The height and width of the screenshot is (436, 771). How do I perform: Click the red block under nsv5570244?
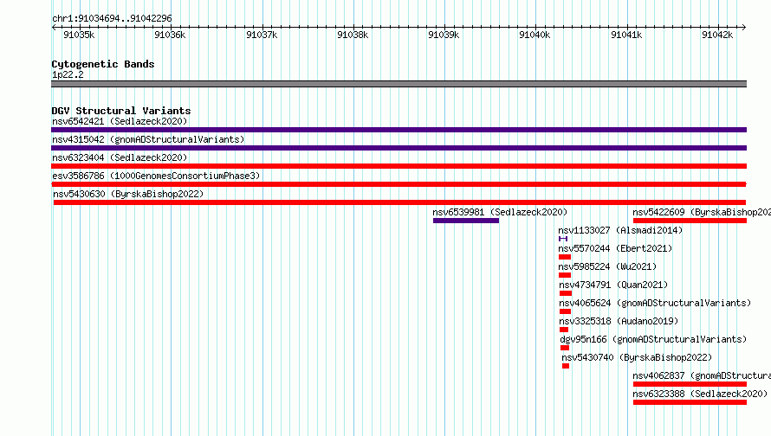pyautogui.click(x=565, y=257)
